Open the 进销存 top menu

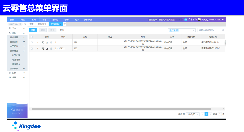pos(55,20)
